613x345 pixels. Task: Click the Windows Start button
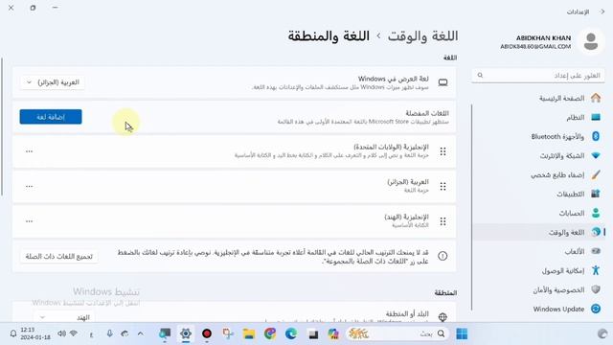tap(462, 333)
